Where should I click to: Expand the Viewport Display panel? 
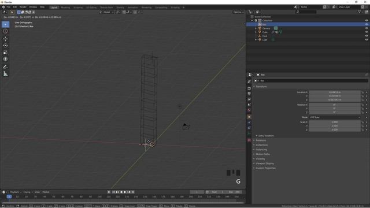pos(264,164)
